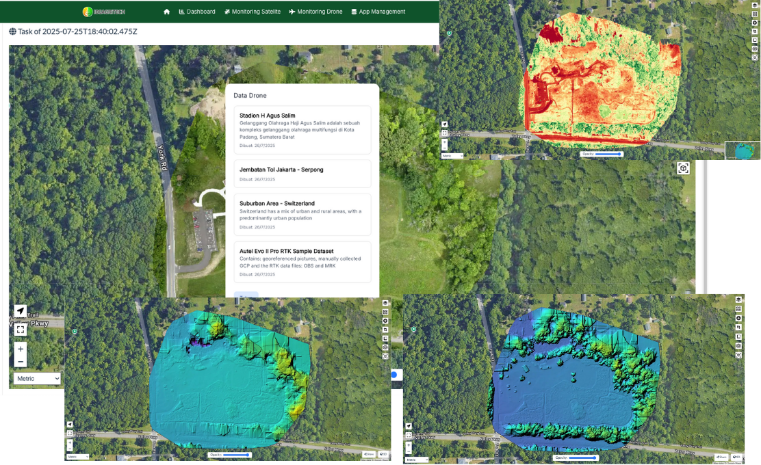761x465 pixels.
Task: Toggle 3D view on bottom-left teal map
Action: pos(383,454)
